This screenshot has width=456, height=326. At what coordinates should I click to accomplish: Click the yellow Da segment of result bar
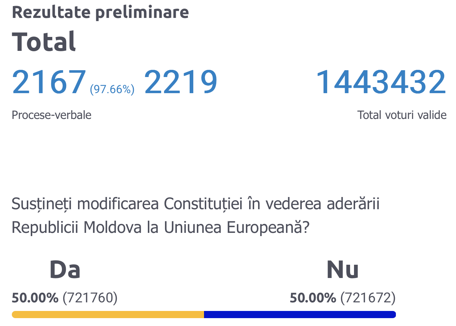[107, 315]
